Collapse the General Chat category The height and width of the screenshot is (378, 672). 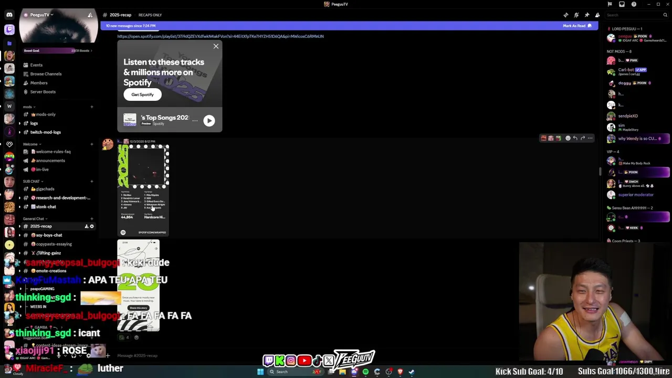[35, 218]
